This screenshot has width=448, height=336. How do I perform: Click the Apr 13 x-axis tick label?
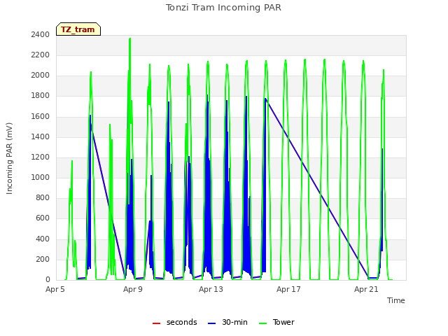point(211,289)
